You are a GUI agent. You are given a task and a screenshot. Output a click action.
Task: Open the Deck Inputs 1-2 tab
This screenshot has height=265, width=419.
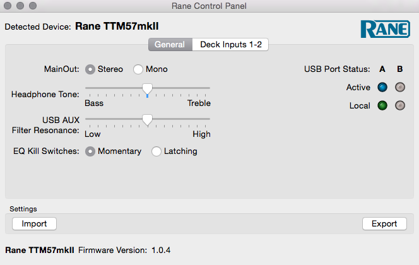coord(231,45)
